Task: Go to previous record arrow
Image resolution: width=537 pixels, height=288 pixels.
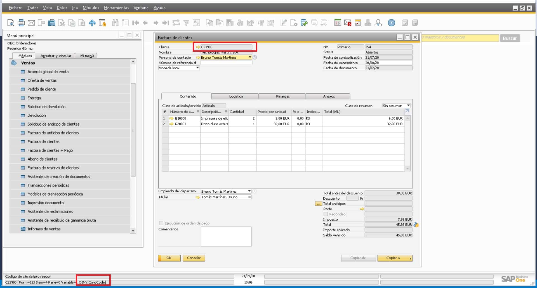Action: 145,23
